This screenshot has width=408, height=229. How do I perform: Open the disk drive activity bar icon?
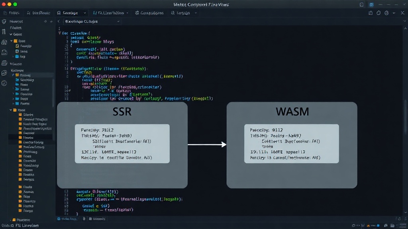pos(4,52)
